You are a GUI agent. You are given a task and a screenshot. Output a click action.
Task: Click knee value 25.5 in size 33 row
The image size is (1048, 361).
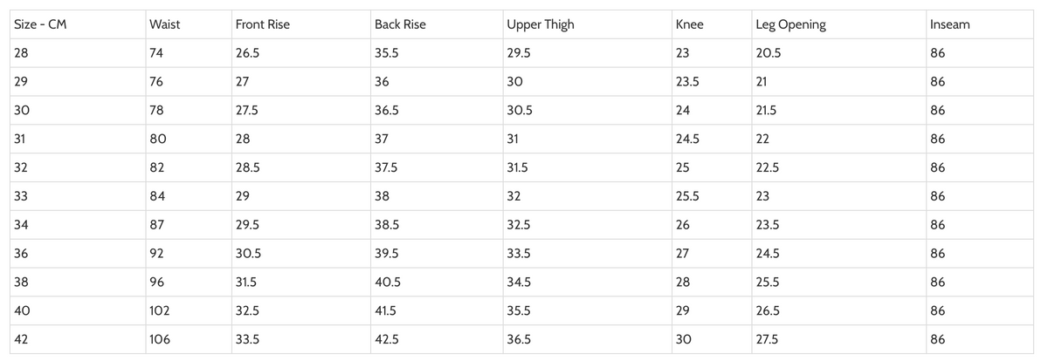click(687, 196)
